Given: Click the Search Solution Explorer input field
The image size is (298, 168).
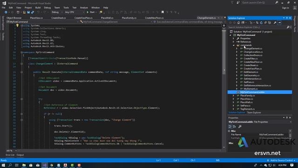Looking at the screenshot, I should click(x=257, y=27).
